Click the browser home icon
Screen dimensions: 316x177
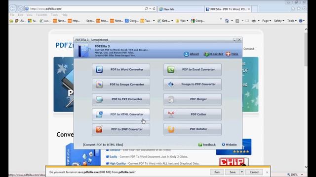coord(293,9)
